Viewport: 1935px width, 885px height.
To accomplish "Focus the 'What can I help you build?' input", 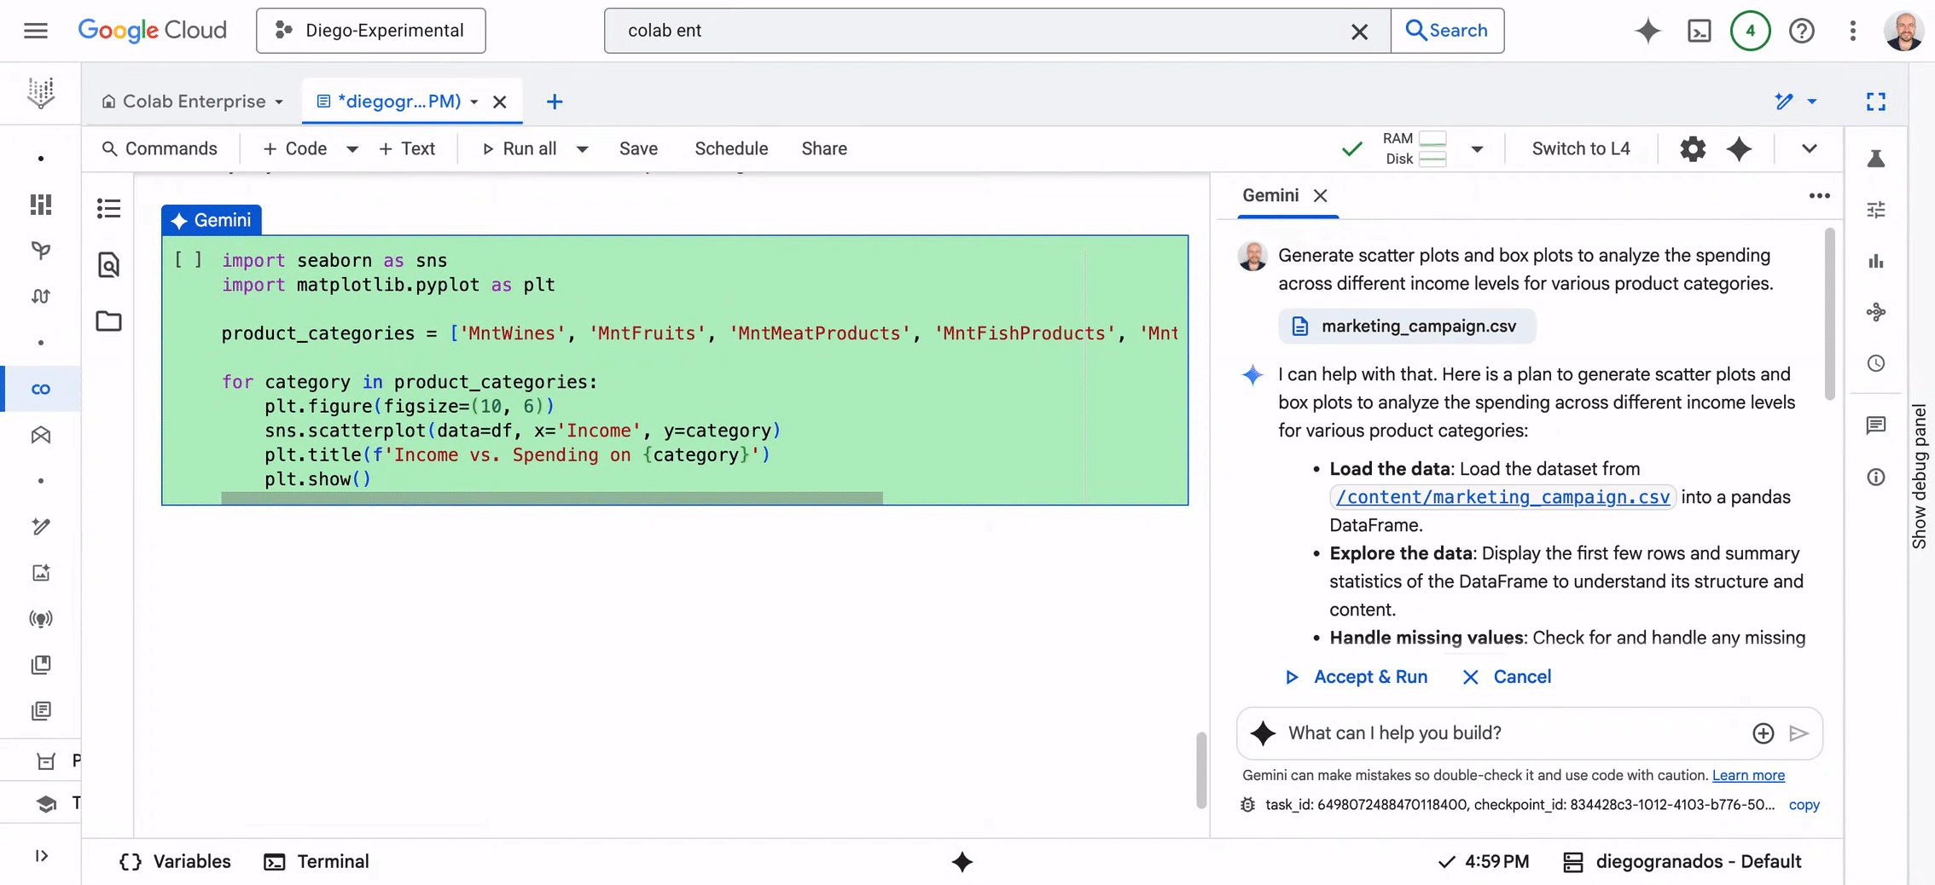I will pyautogui.click(x=1514, y=733).
